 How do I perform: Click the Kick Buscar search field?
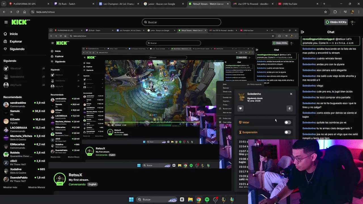[x=181, y=22]
